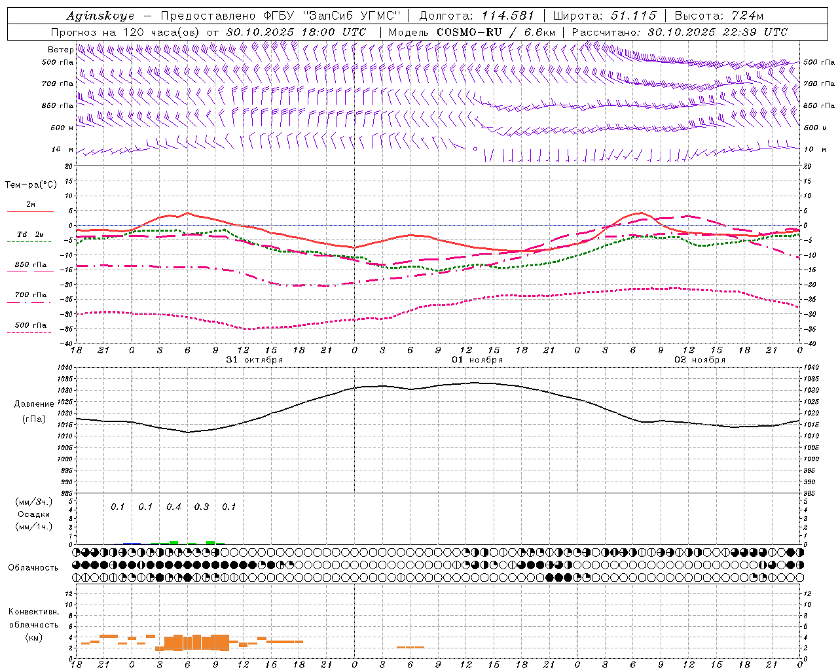Viewport: 838px width, 670px height.
Task: Click the "0.4" precipitation amount value
Action: coord(173,507)
